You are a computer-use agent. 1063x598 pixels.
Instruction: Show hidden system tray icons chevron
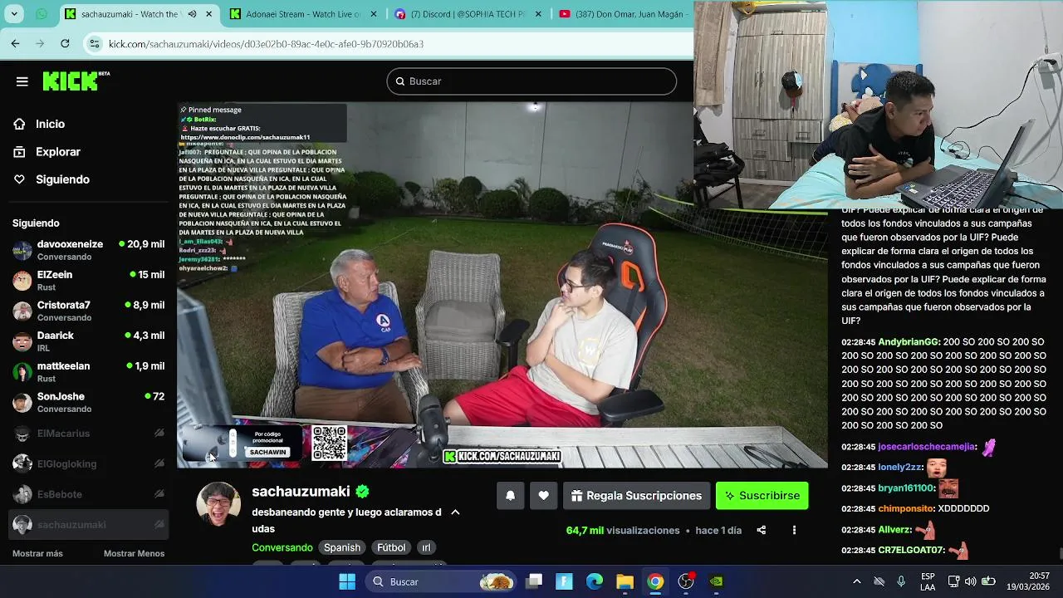coord(857,581)
